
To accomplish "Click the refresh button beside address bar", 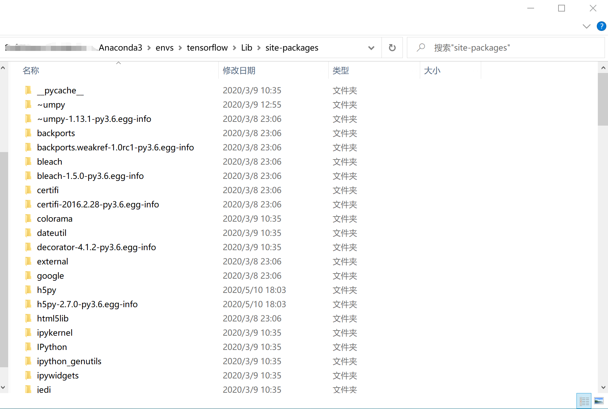I will (392, 48).
